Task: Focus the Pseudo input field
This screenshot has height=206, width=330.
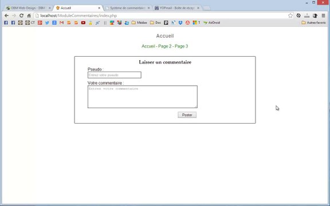Action: [115, 75]
